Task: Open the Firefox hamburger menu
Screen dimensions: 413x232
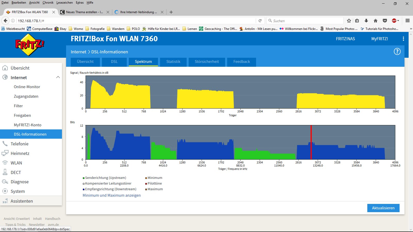Action: click(408, 21)
